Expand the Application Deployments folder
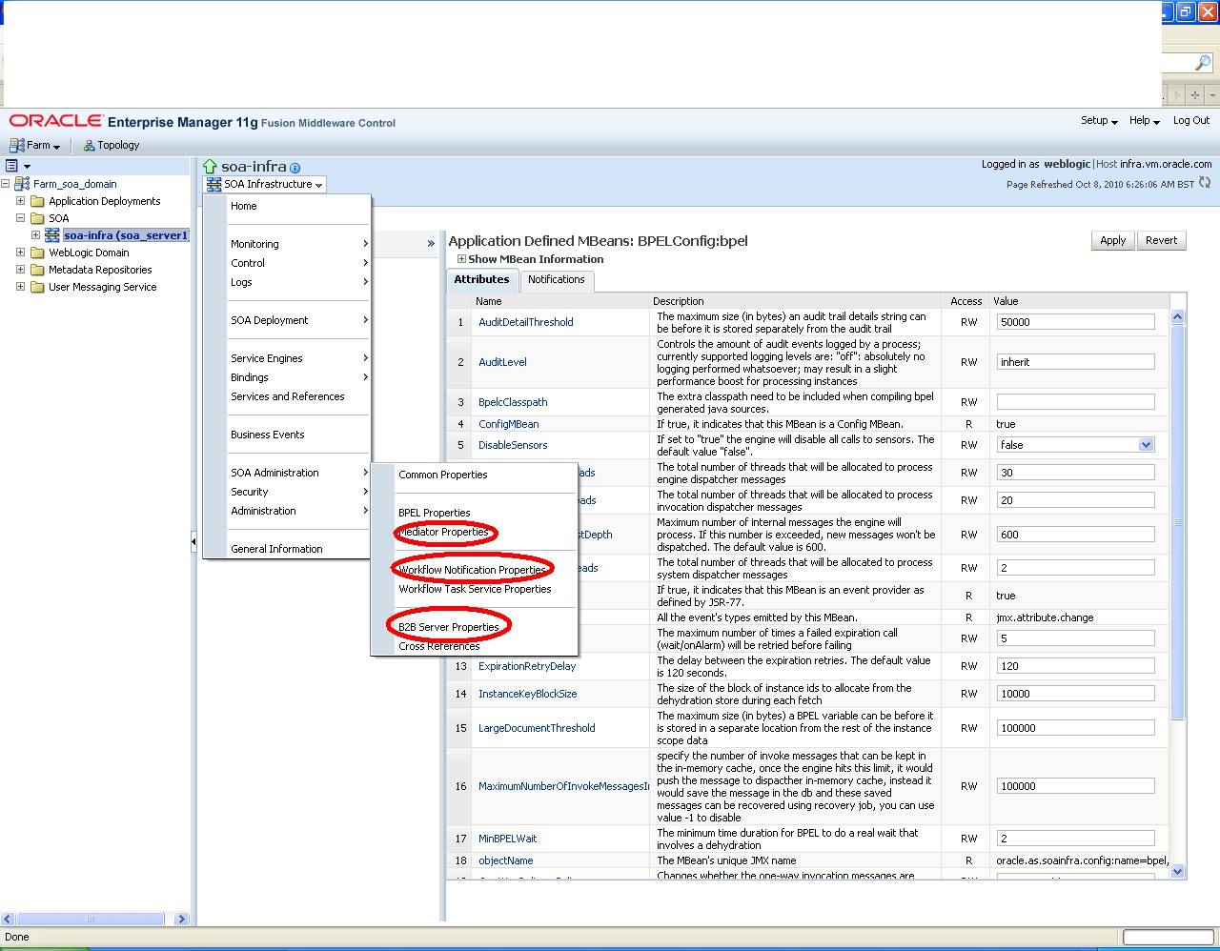This screenshot has height=951, width=1220. [x=21, y=201]
